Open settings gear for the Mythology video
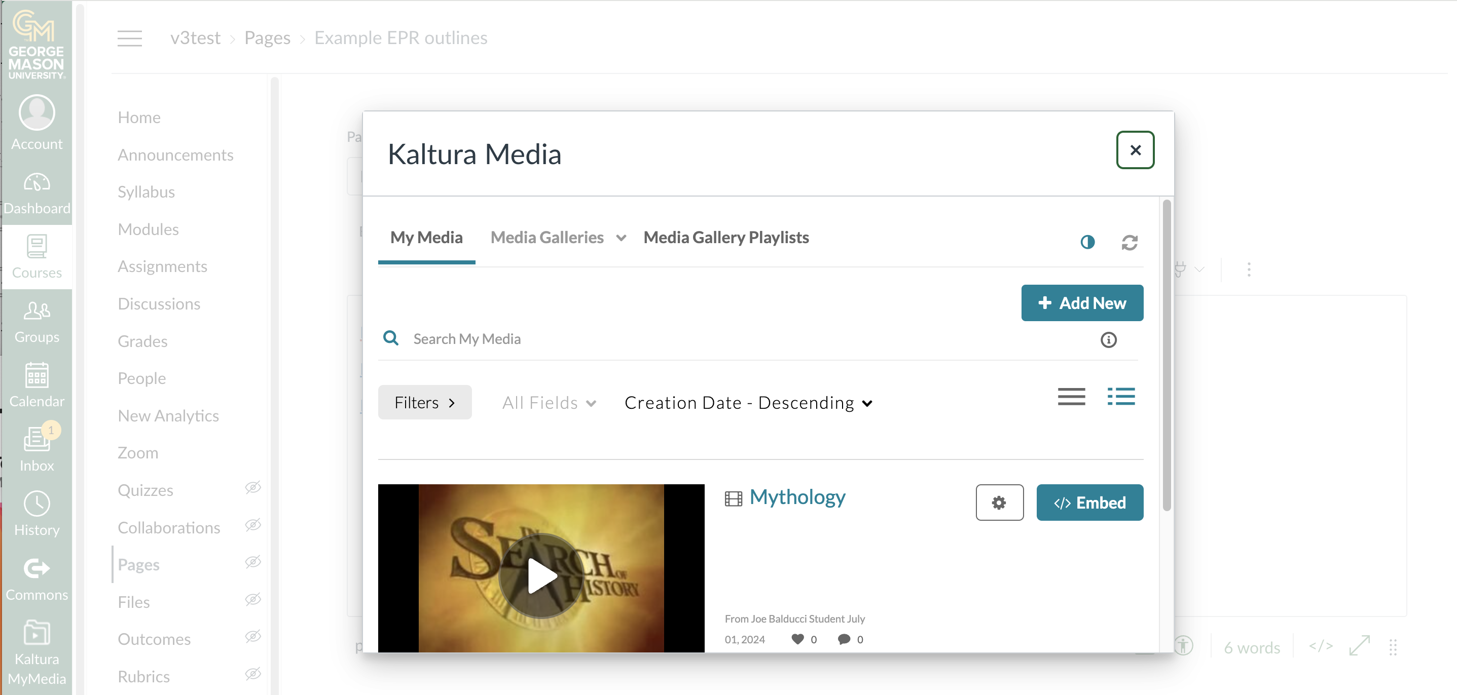Image resolution: width=1457 pixels, height=695 pixels. point(999,503)
